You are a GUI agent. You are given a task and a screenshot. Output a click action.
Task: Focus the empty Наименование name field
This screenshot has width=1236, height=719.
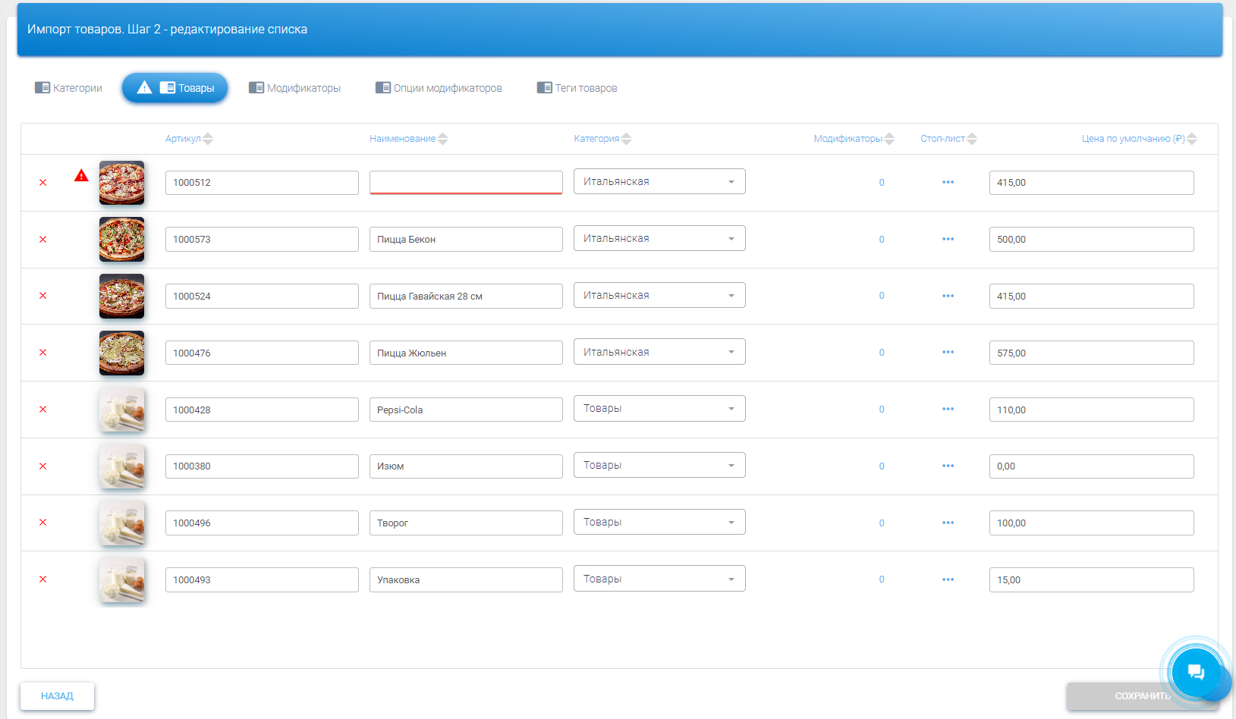pos(465,182)
